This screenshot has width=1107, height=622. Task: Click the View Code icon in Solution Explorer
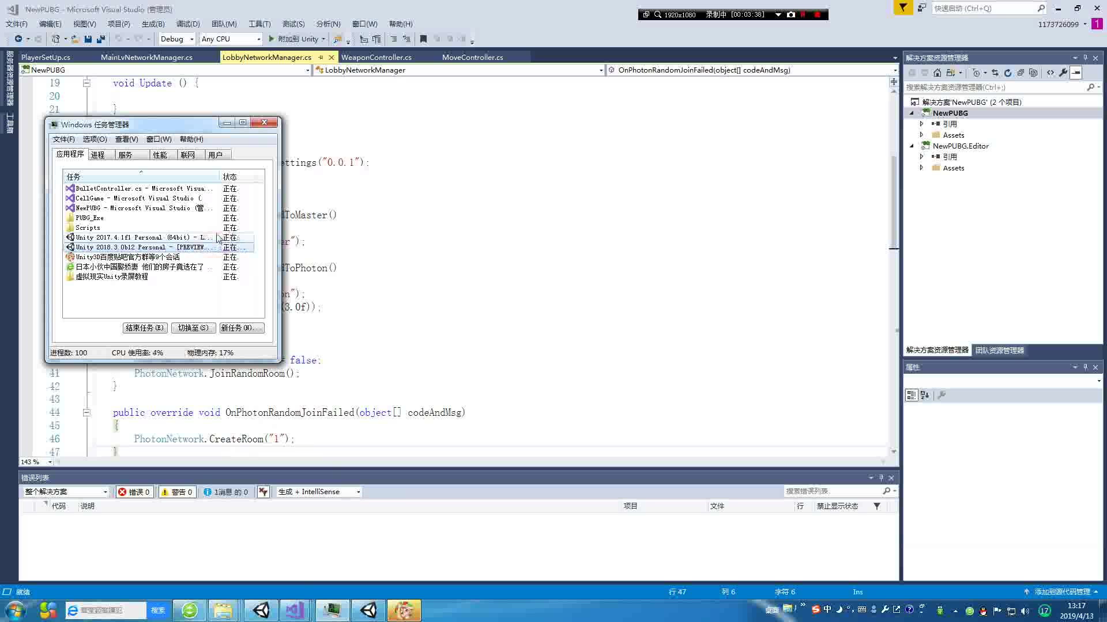coord(1050,73)
